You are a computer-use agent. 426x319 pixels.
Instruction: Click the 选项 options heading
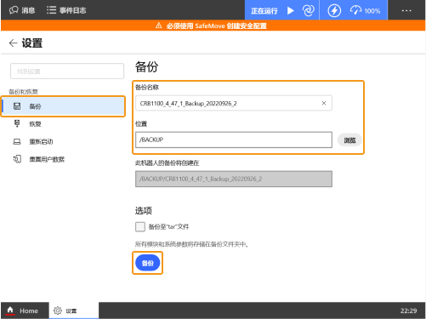tap(144, 211)
